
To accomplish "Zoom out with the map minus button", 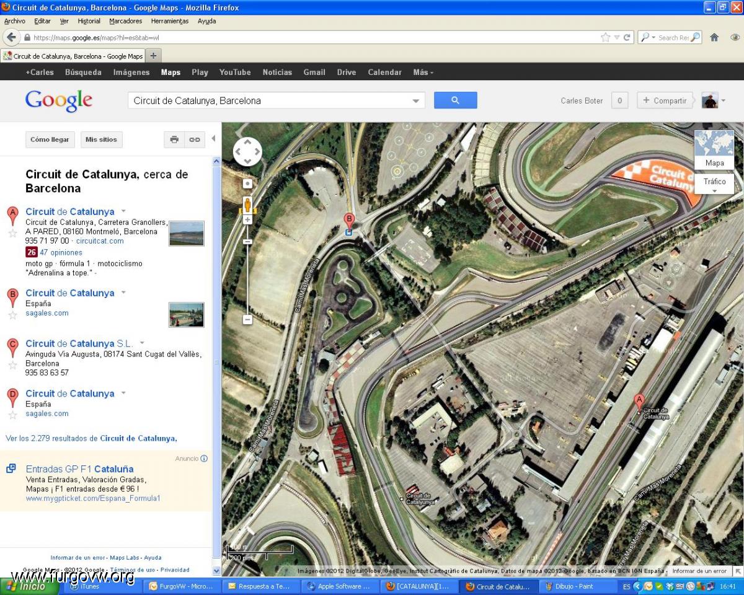I will (x=247, y=320).
